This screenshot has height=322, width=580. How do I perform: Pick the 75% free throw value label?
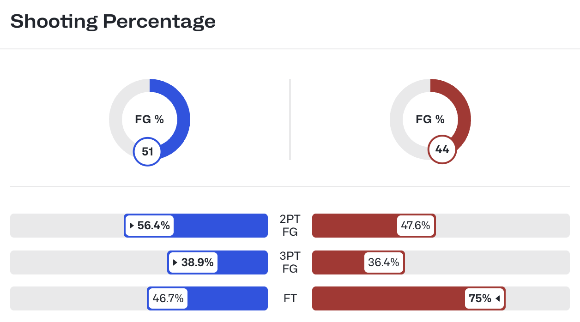[x=480, y=299]
